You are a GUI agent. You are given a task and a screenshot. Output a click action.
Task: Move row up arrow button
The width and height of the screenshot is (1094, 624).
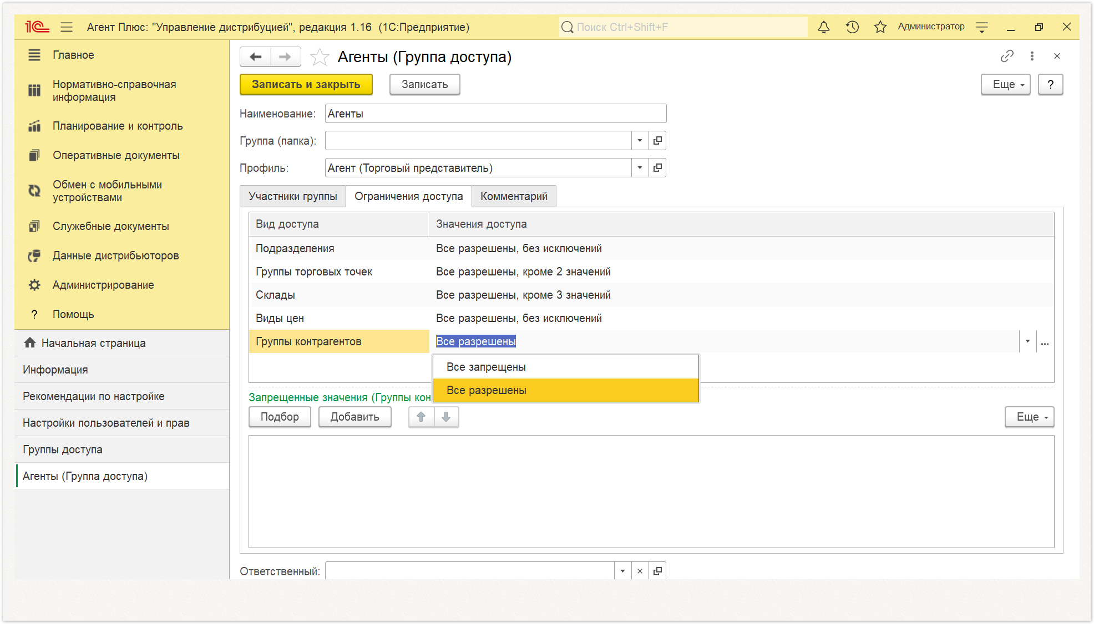coord(421,417)
